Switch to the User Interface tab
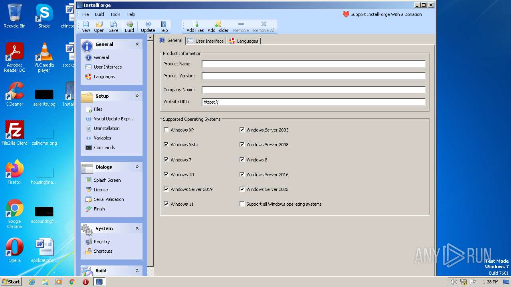The height and width of the screenshot is (287, 511). click(x=206, y=41)
